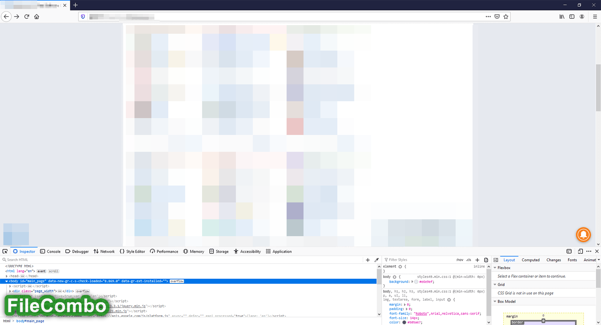This screenshot has width=601, height=325.
Task: Show event listeners on html element
Action: (41, 271)
